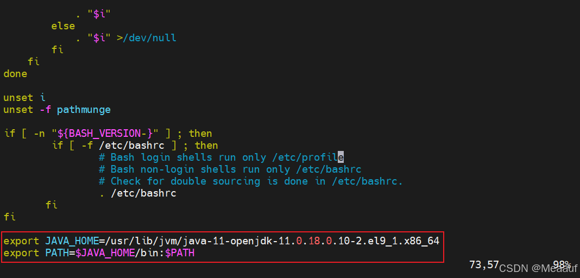Place cursor on PATH export line

point(99,253)
